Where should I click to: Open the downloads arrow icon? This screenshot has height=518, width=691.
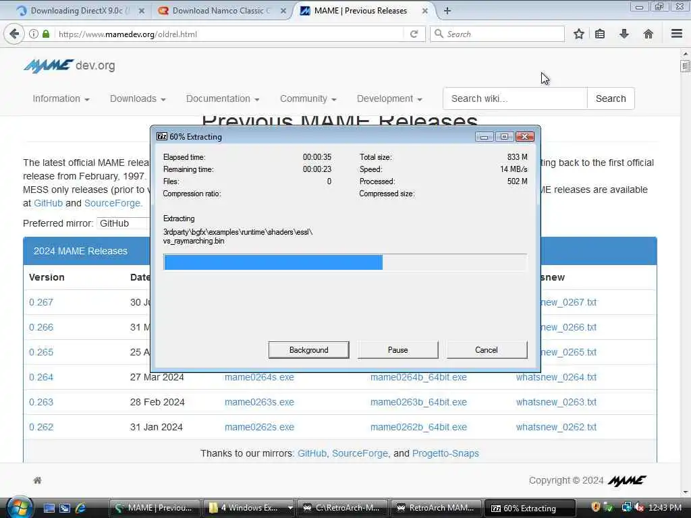(624, 34)
